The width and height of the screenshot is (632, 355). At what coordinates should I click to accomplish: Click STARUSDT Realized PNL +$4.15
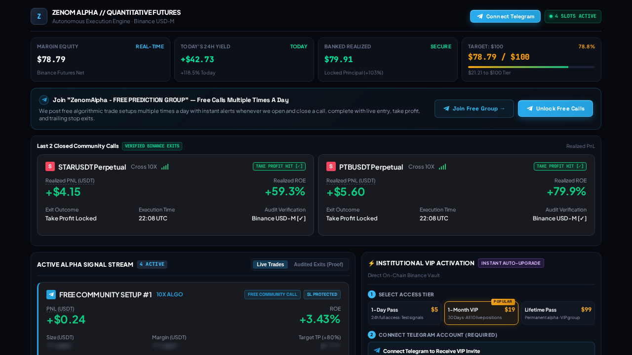pos(63,192)
